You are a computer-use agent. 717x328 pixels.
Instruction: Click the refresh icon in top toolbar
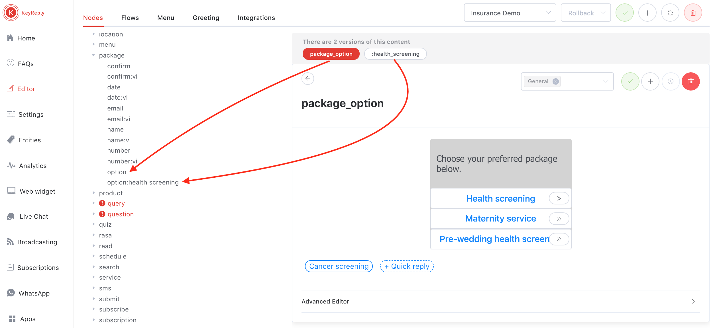(670, 13)
